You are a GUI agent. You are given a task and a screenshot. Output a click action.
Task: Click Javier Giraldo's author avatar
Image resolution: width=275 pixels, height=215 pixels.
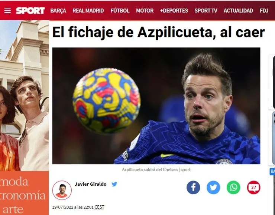click(x=62, y=190)
